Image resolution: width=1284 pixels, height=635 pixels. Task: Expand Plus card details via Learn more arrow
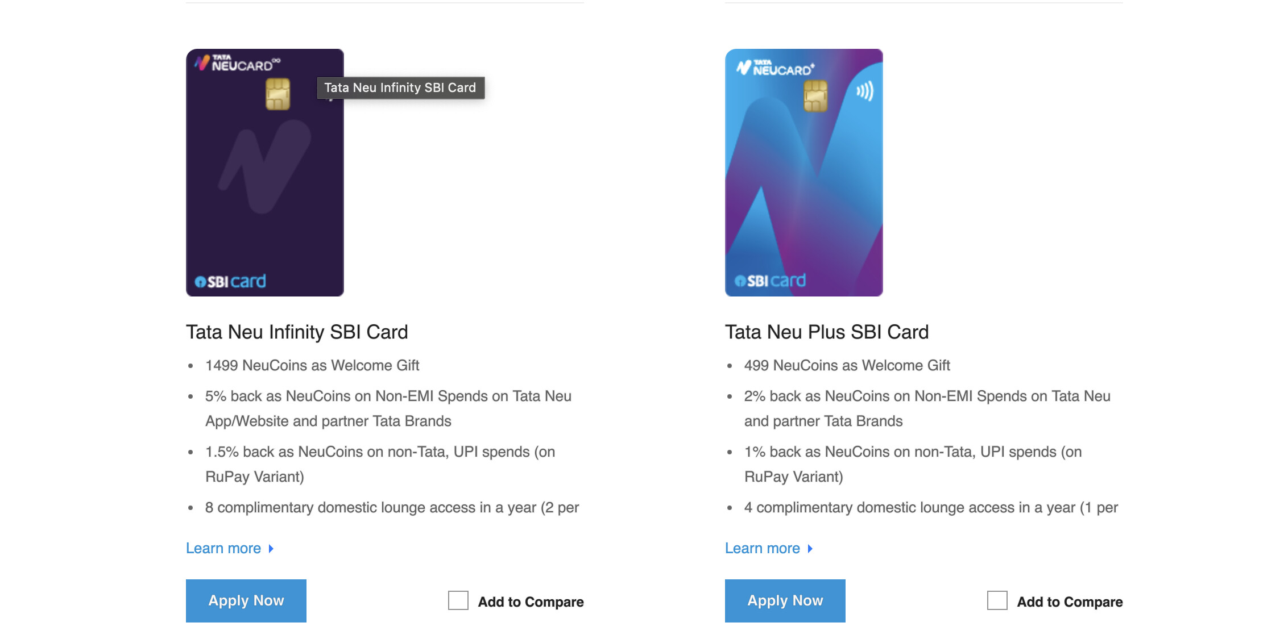(810, 549)
